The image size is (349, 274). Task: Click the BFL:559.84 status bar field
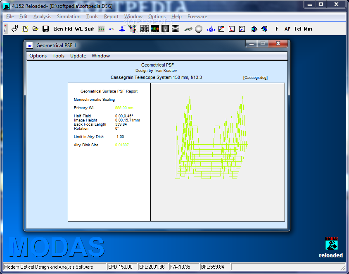(x=215, y=267)
